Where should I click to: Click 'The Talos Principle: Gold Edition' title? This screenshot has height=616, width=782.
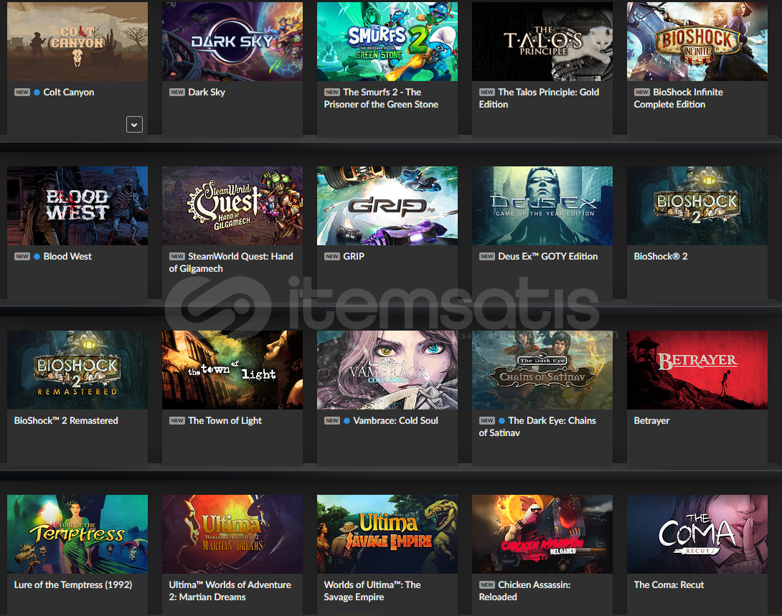[x=539, y=98]
